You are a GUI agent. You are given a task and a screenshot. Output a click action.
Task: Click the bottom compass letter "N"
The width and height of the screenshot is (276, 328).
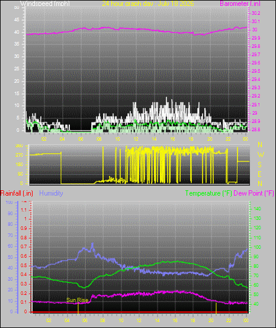click(x=260, y=184)
